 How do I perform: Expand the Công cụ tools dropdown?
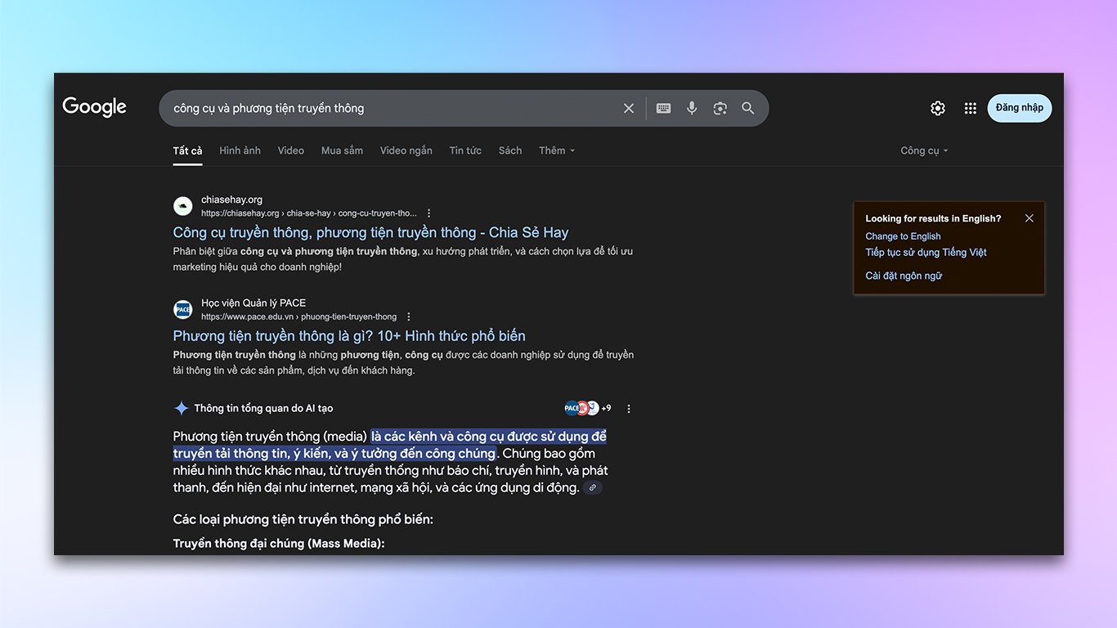(924, 150)
